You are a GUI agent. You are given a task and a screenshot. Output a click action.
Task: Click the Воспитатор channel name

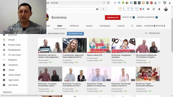[x=59, y=18]
